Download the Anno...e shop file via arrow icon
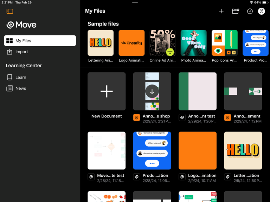Screen dimensions: 270x202 (x=152, y=91)
